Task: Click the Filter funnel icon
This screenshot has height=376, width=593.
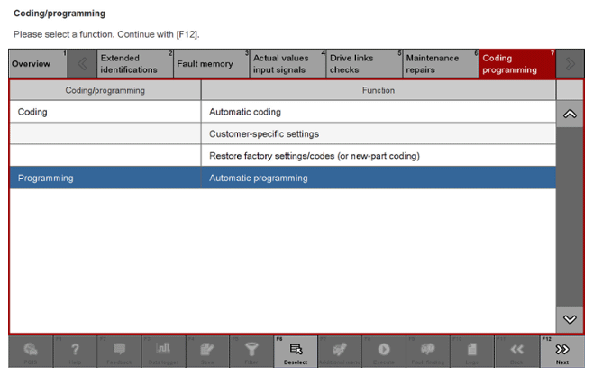Action: pos(252,352)
